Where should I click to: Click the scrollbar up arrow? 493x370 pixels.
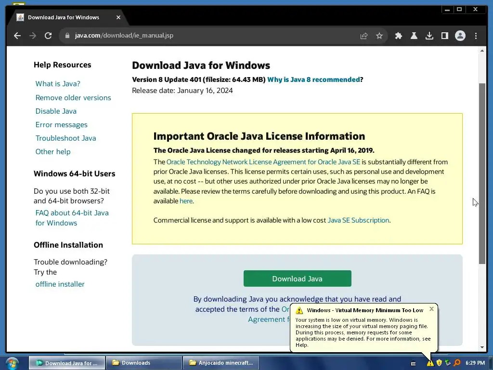(x=482, y=51)
